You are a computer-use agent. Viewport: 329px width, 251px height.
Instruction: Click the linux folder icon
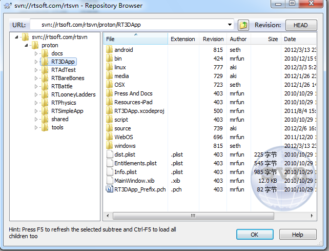109,67
